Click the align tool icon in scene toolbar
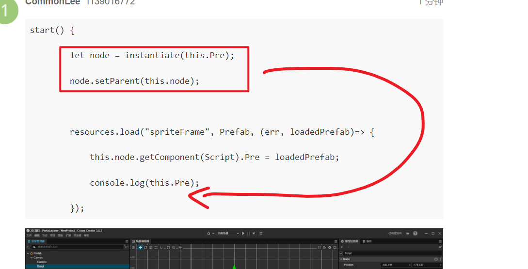Image resolution: width=528 pixels, height=269 pixels. coord(180,248)
